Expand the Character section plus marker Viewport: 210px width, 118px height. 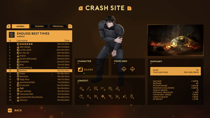pyautogui.click(x=78, y=64)
